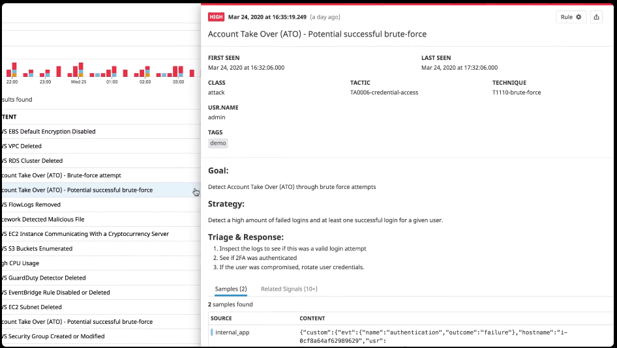Image resolution: width=617 pixels, height=348 pixels.
Task: Select the Samples (2) tab
Action: 230,289
